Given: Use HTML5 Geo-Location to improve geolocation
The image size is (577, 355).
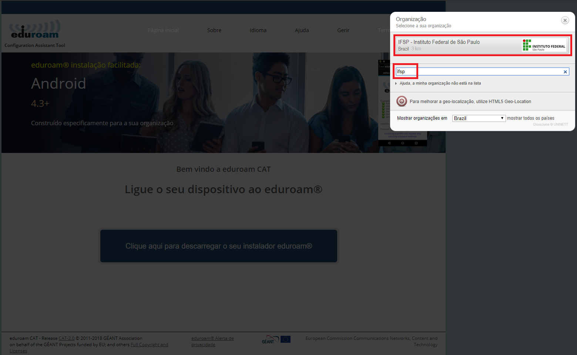Looking at the screenshot, I should [x=470, y=102].
